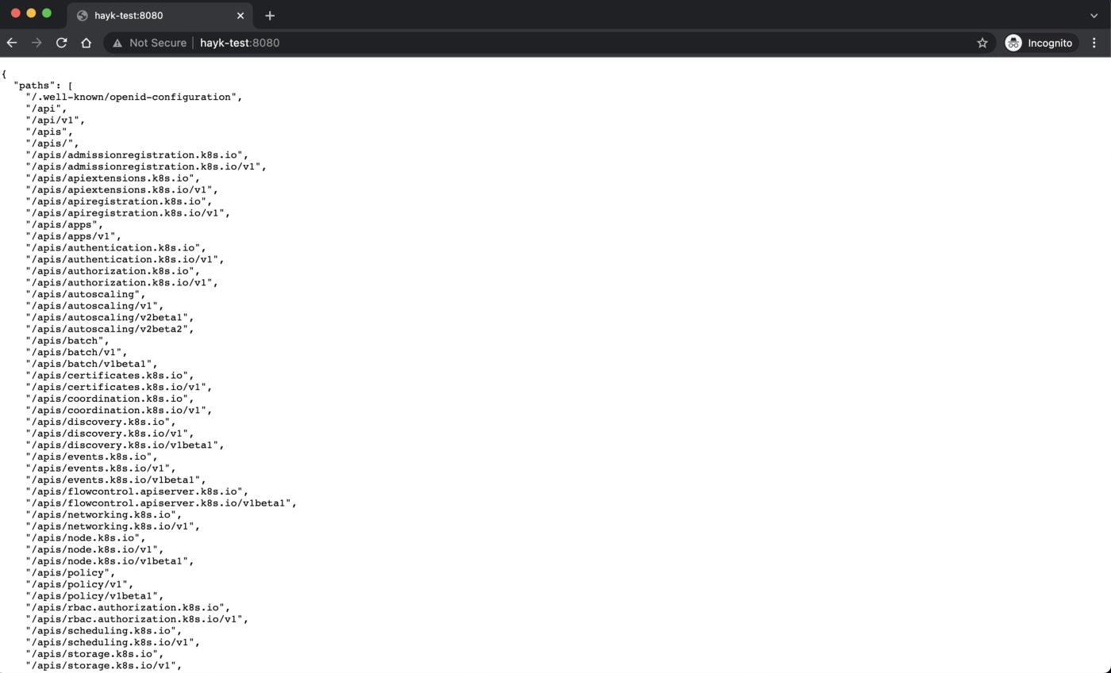This screenshot has width=1111, height=673.
Task: View site info via Not Secure warning
Action: pyautogui.click(x=149, y=43)
